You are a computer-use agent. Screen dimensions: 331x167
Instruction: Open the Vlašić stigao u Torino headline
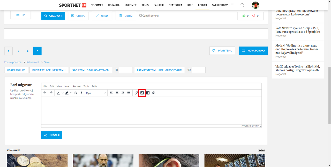[x=297, y=68]
